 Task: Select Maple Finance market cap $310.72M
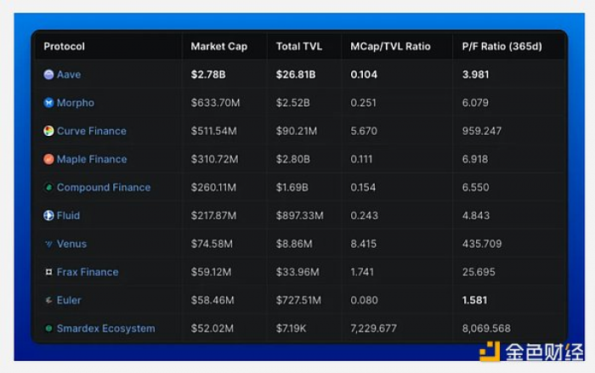215,159
